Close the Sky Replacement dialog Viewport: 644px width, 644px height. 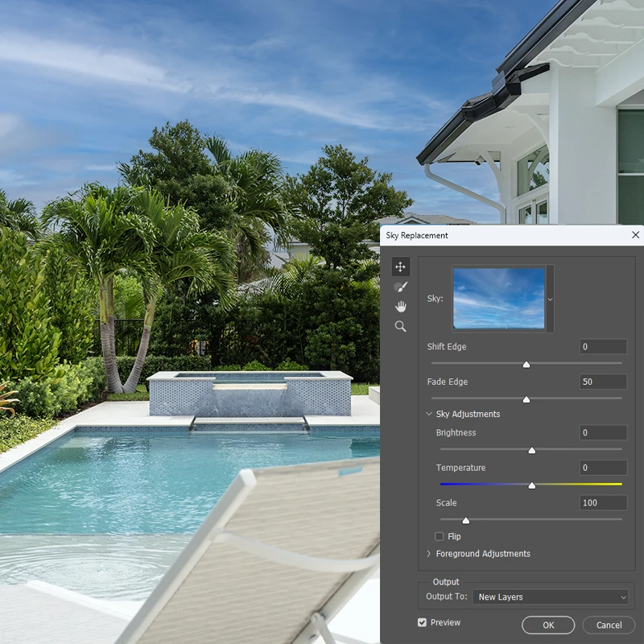(x=634, y=235)
